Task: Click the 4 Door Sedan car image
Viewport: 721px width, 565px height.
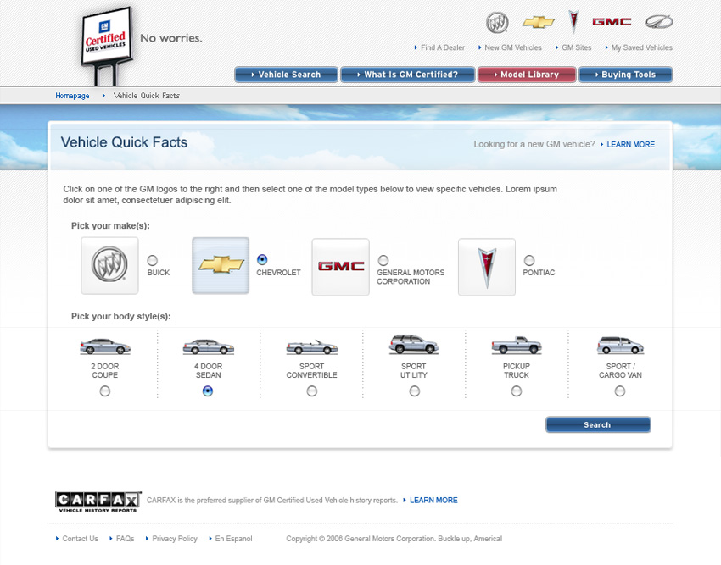Action: coord(209,346)
